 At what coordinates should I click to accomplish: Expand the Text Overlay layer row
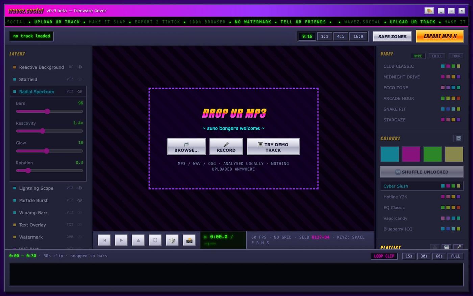coord(48,225)
